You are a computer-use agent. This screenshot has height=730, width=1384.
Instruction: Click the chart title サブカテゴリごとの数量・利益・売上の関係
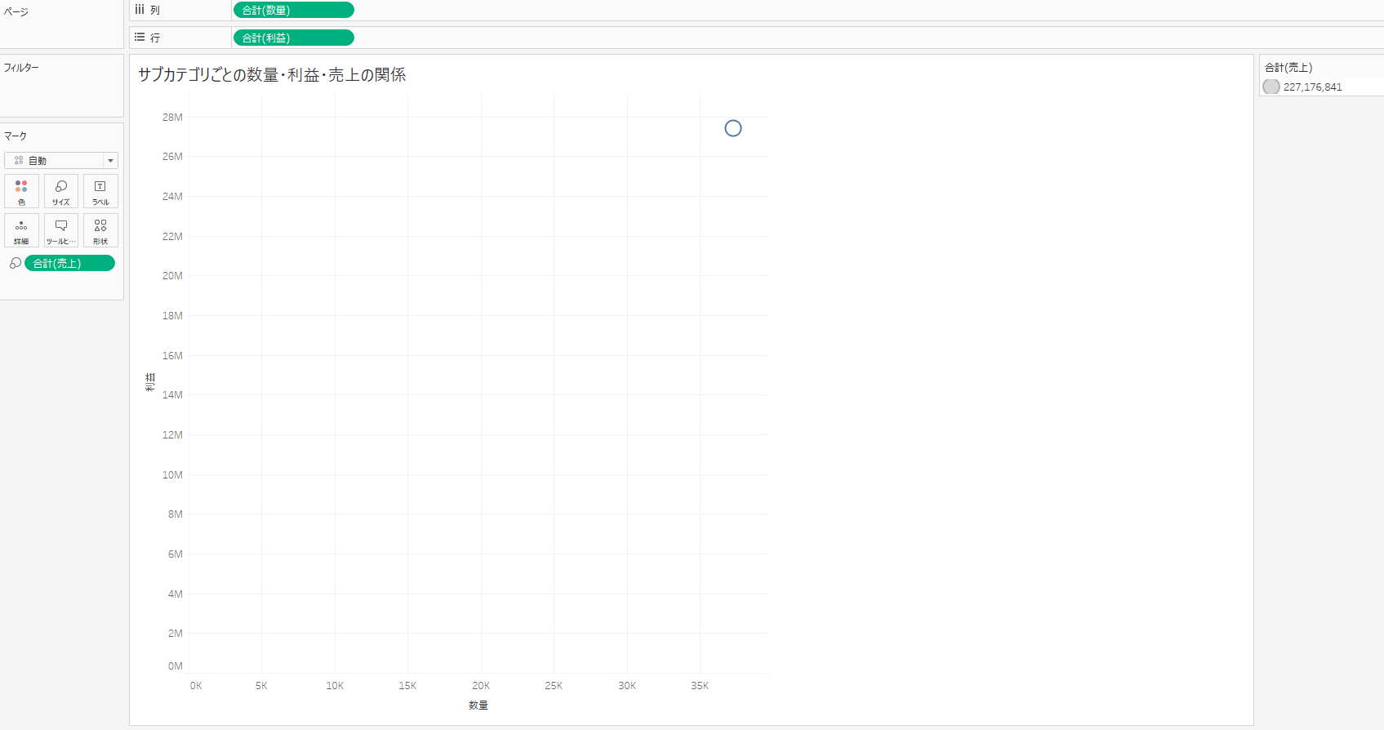[272, 74]
